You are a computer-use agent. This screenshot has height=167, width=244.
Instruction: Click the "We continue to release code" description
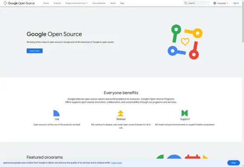pos(121,126)
